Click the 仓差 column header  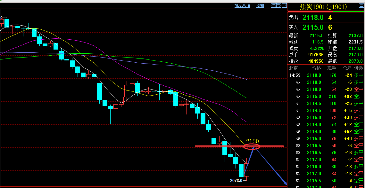tap(347, 68)
